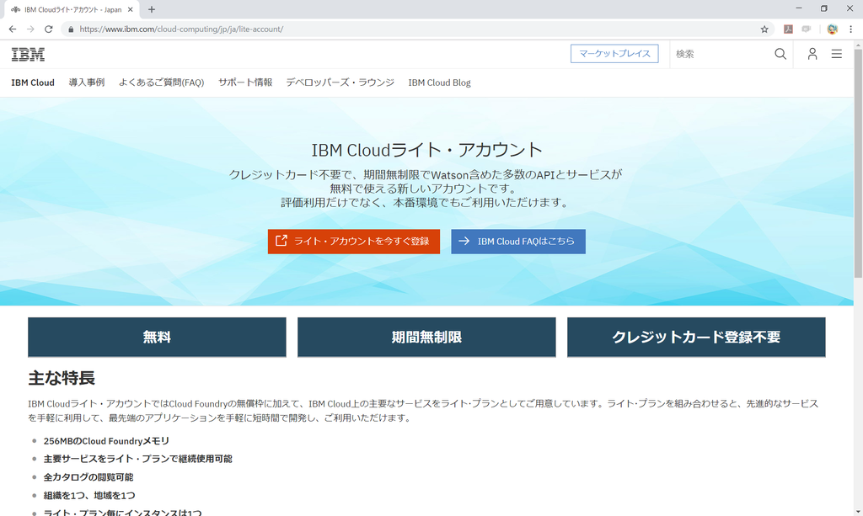
Task: Click ライト・アカウントを今すぐ登録 button
Action: 354,242
